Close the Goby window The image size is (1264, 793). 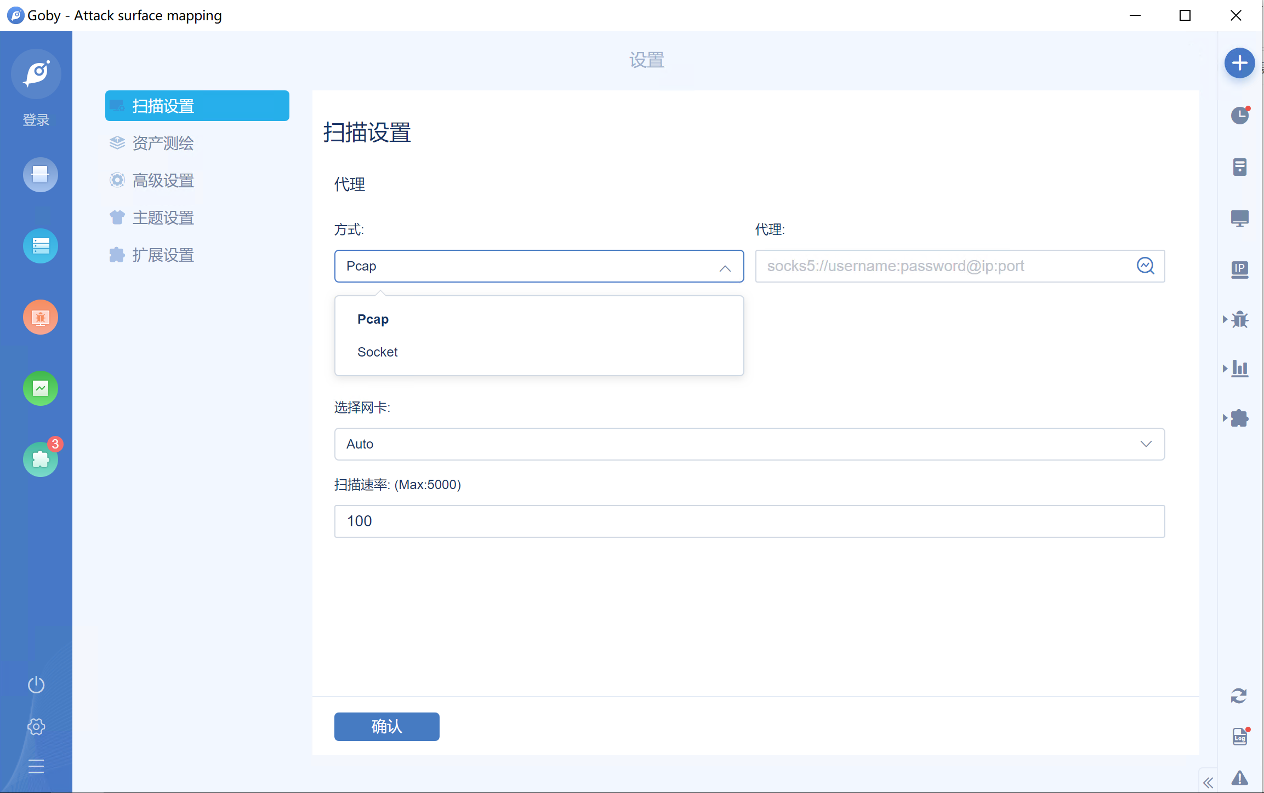pyautogui.click(x=1235, y=15)
